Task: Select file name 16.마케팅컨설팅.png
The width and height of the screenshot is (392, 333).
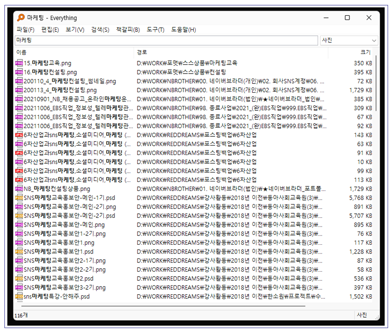Action: [x=50, y=72]
